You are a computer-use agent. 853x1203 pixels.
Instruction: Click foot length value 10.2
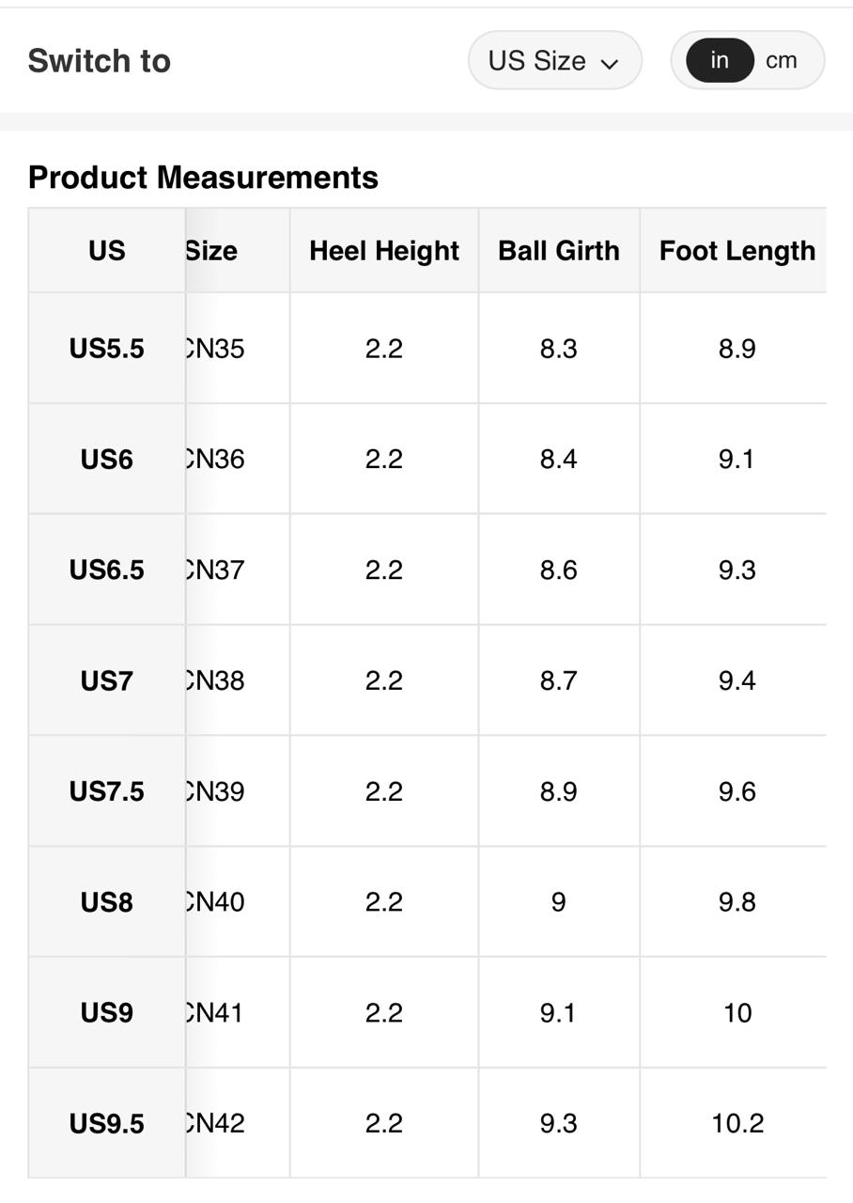click(737, 1123)
